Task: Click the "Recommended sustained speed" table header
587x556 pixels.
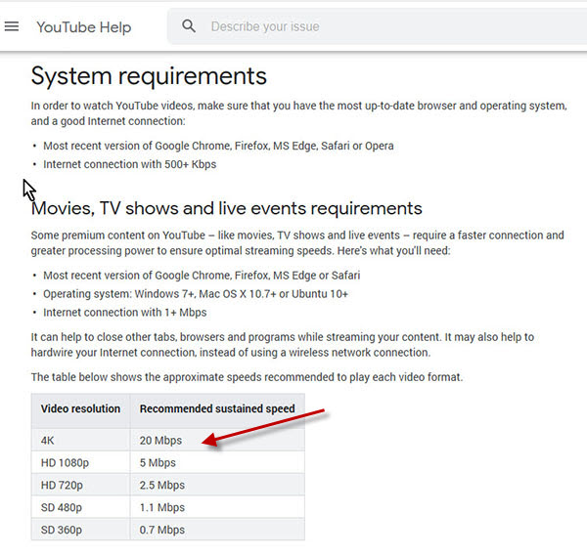Action: 217,408
